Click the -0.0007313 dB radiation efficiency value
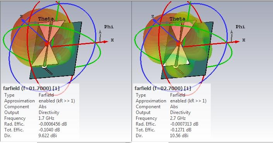The height and width of the screenshot is (143, 273). (x=184, y=124)
